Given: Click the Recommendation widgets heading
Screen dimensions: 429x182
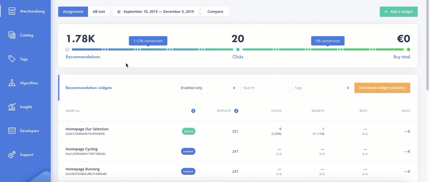Looking at the screenshot, I should pyautogui.click(x=89, y=88).
